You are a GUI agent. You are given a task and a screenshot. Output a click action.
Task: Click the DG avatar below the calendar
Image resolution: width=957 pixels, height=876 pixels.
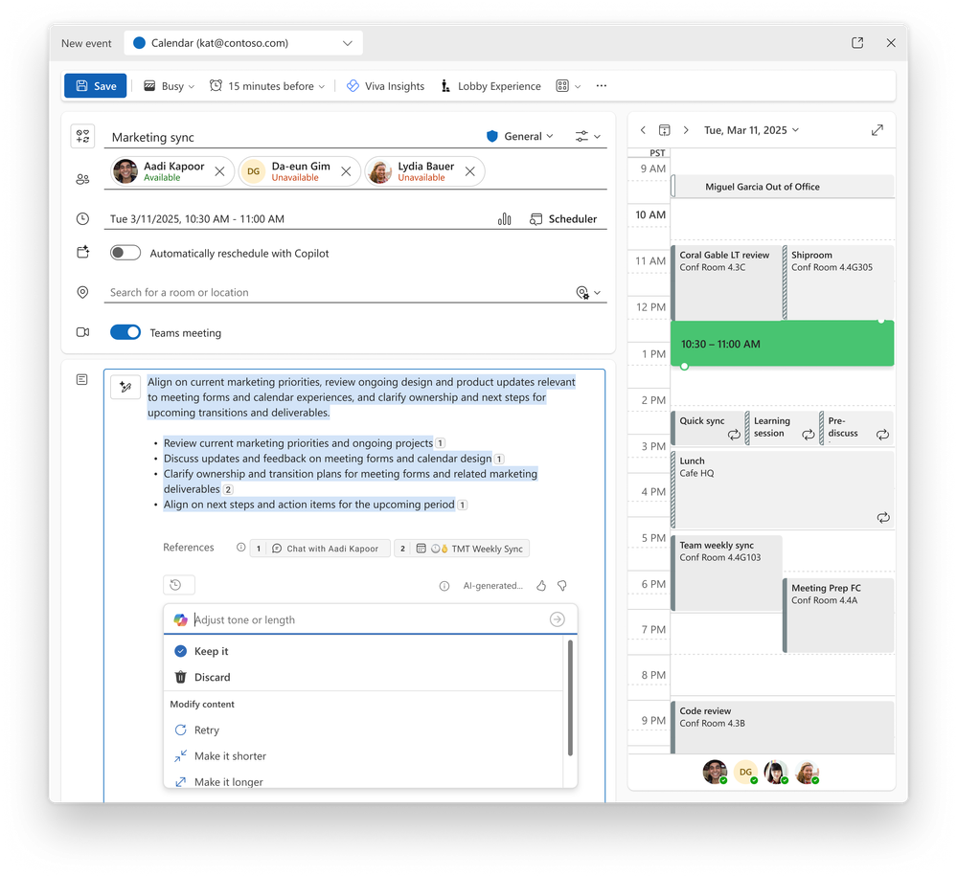click(746, 772)
